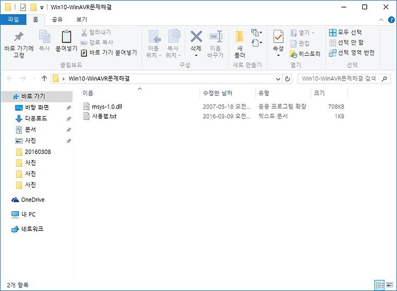Switch to large icons view in status bar
This screenshot has width=397, height=291.
[x=389, y=285]
